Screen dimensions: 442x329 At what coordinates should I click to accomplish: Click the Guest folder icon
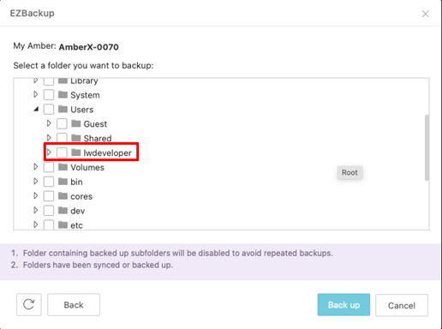[76, 123]
